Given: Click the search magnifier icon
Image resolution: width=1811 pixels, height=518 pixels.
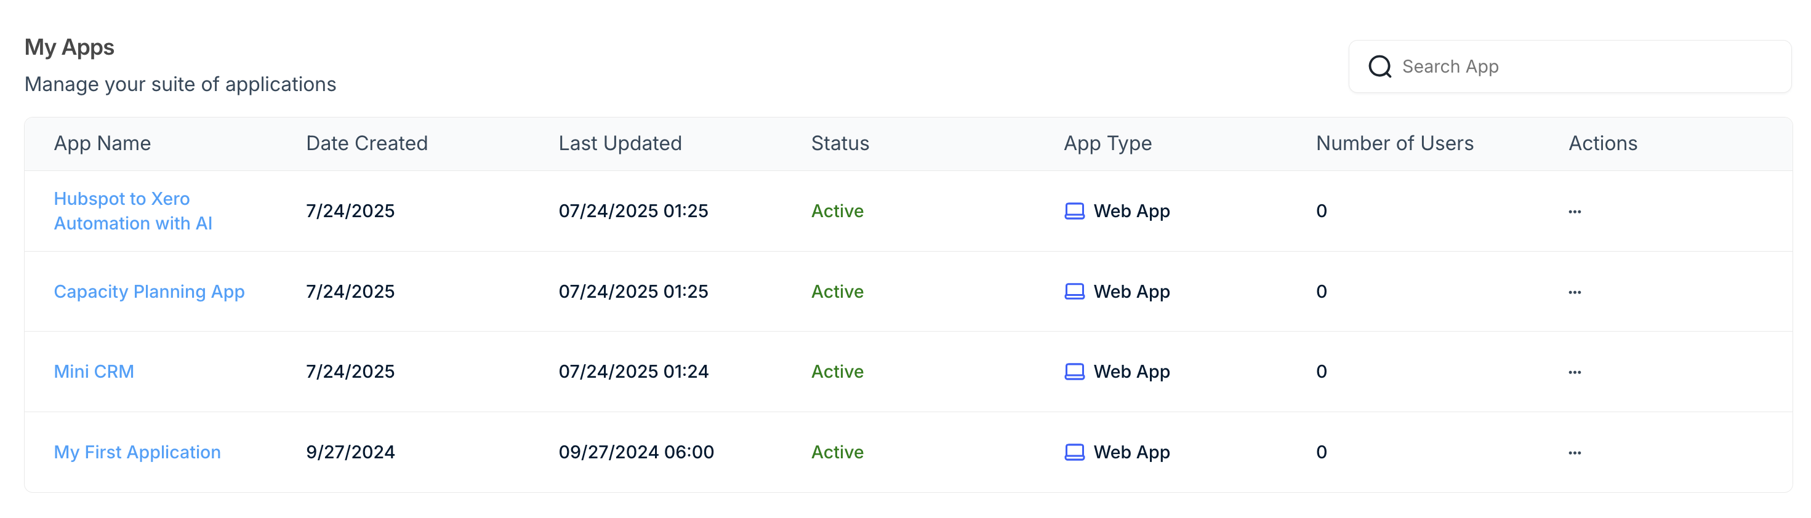Looking at the screenshot, I should 1379,67.
